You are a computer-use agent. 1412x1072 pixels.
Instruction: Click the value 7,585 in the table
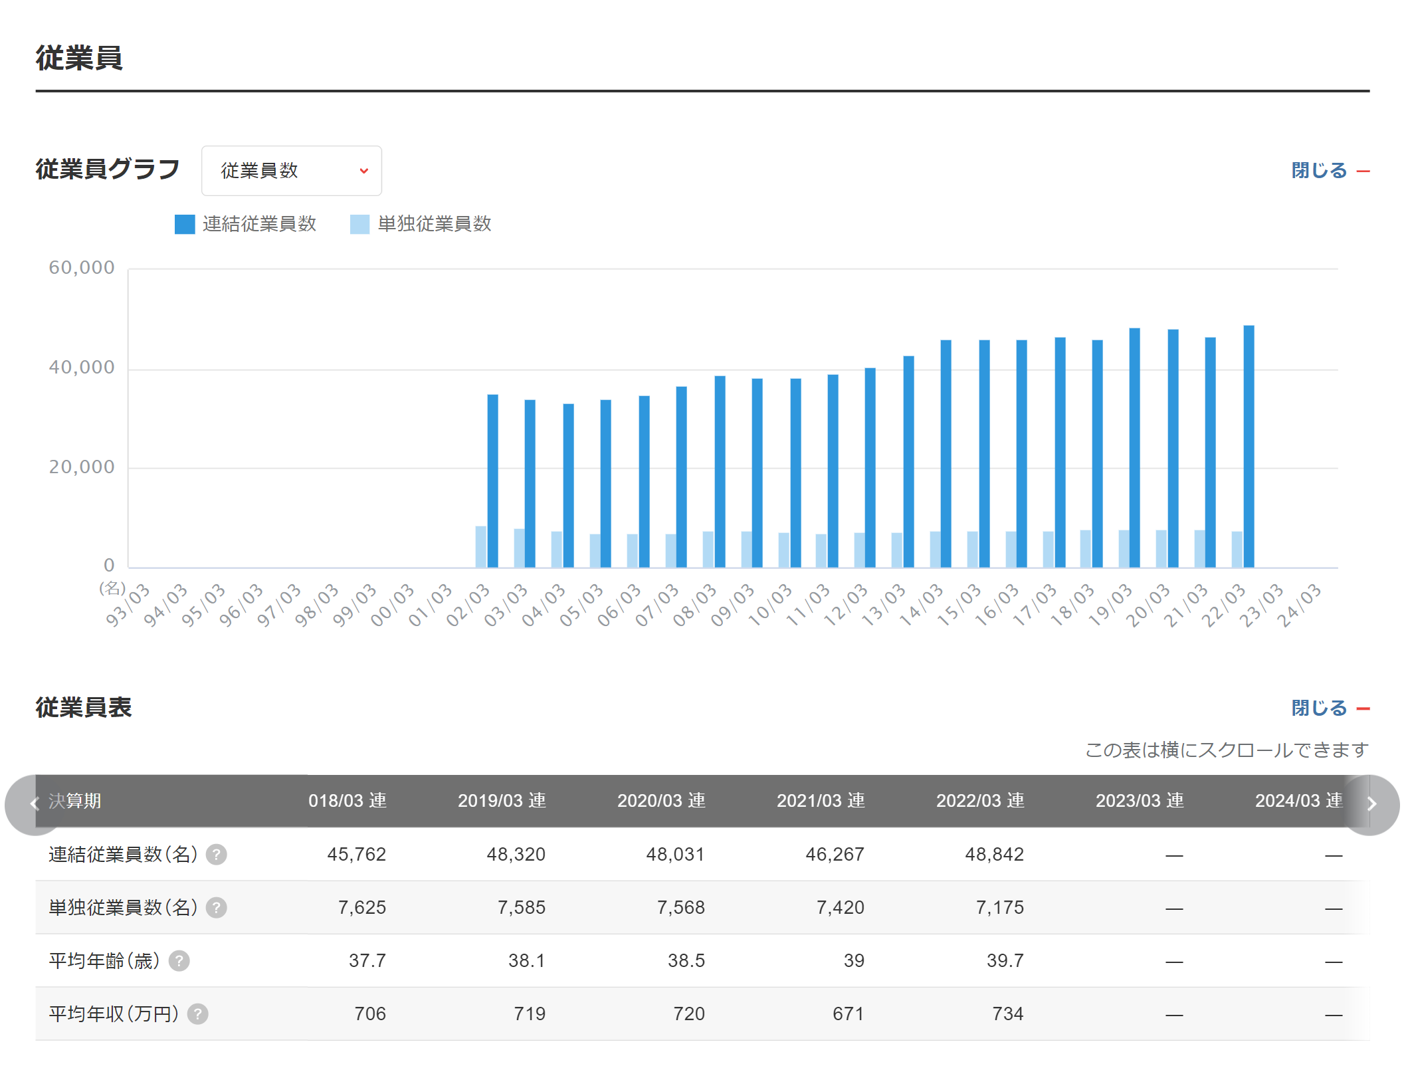pos(522,907)
